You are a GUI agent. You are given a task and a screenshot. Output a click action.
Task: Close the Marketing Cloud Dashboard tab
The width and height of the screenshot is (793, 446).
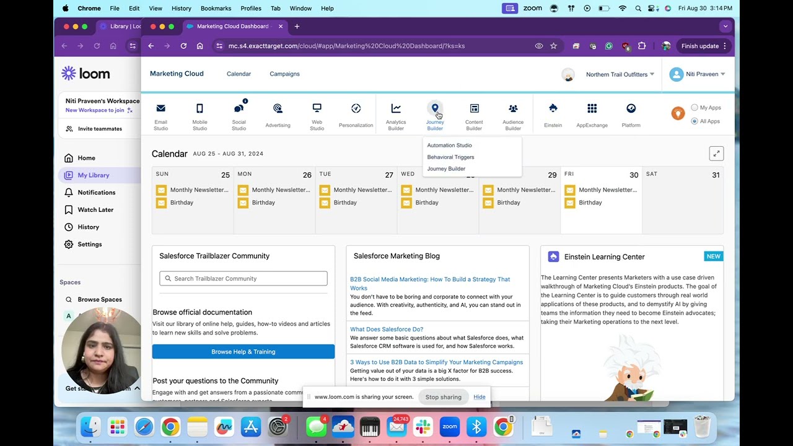coord(281,27)
